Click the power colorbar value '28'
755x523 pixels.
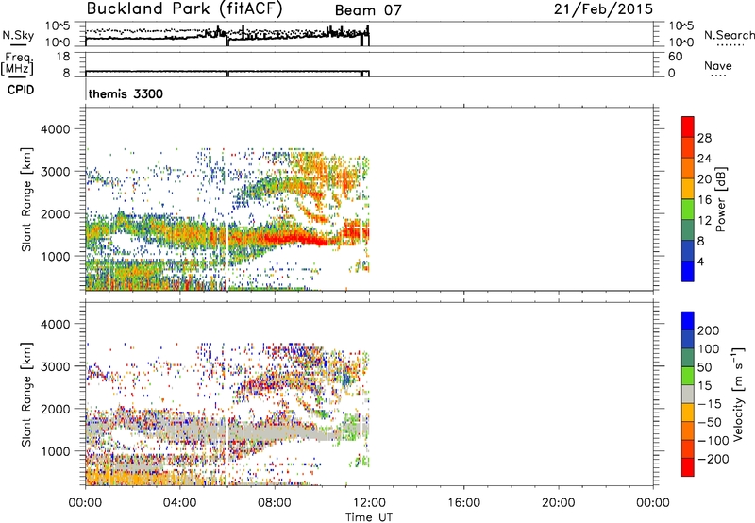[x=704, y=138]
